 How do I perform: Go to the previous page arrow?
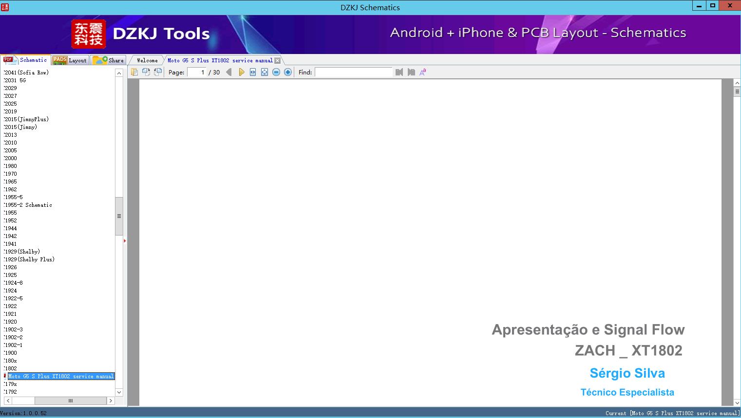[229, 72]
